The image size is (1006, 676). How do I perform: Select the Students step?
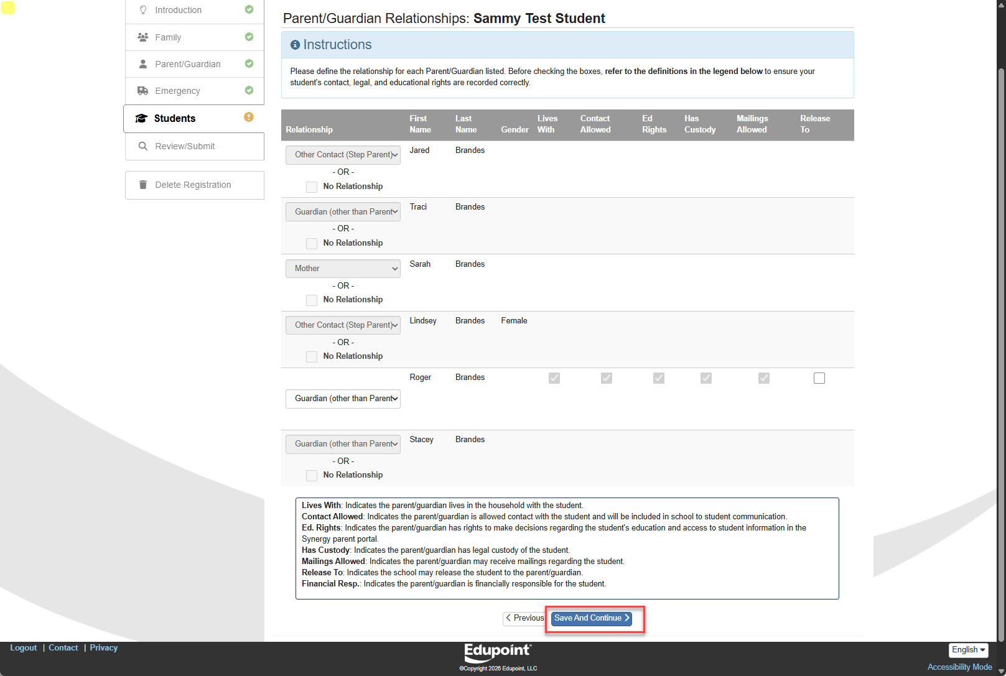(194, 118)
